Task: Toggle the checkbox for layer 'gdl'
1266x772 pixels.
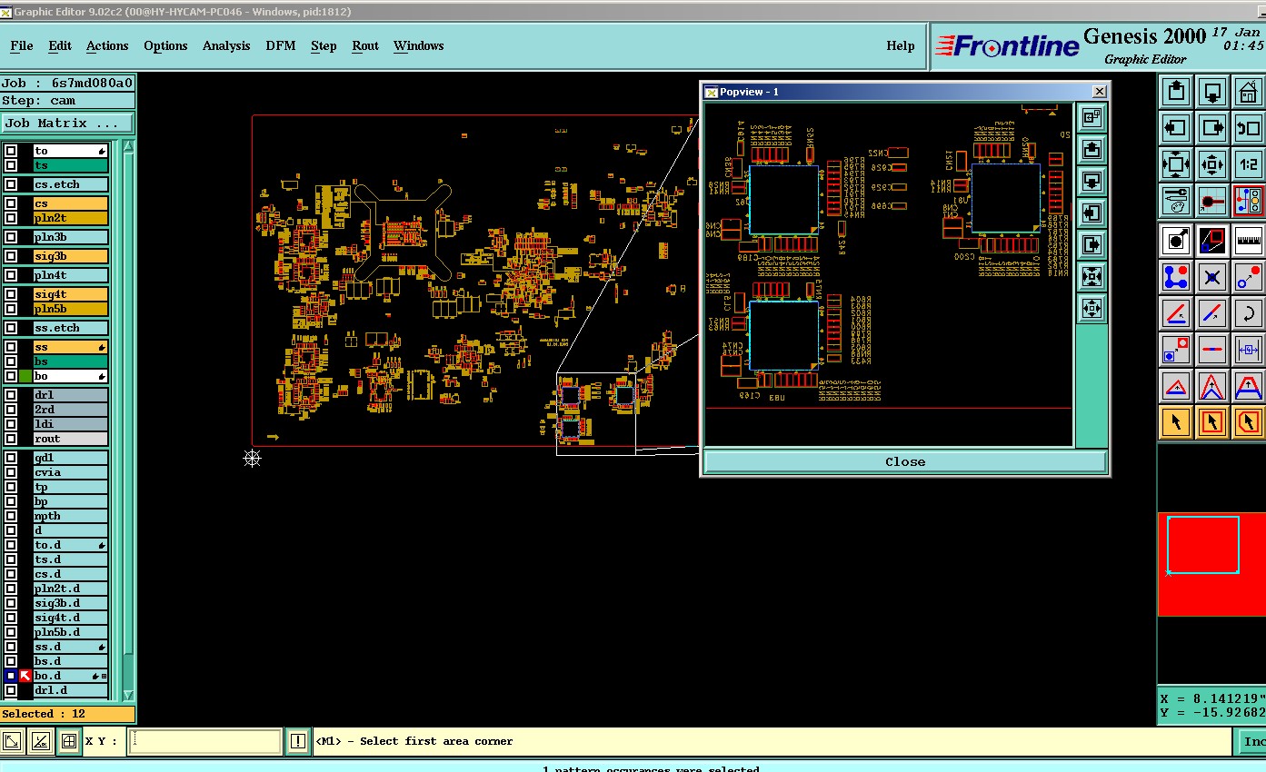Action: coord(11,458)
